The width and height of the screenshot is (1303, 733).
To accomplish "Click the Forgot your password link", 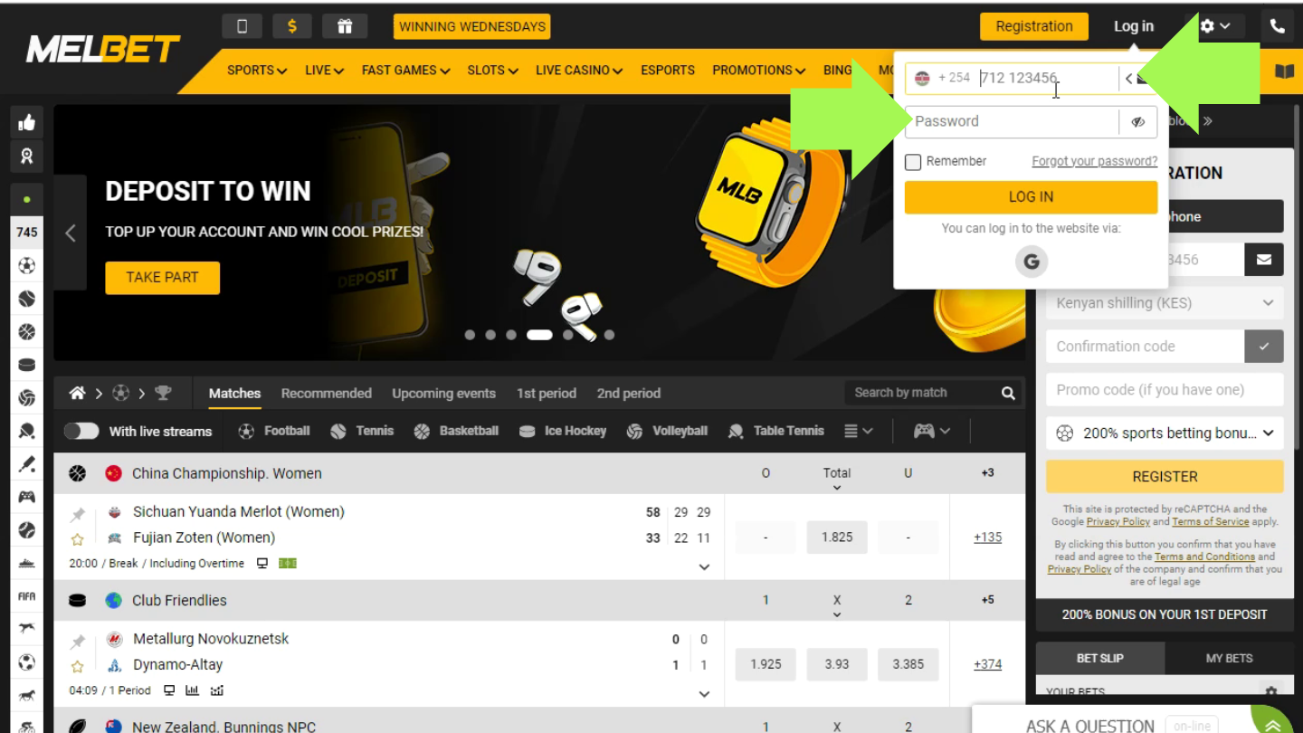I will click(x=1094, y=161).
